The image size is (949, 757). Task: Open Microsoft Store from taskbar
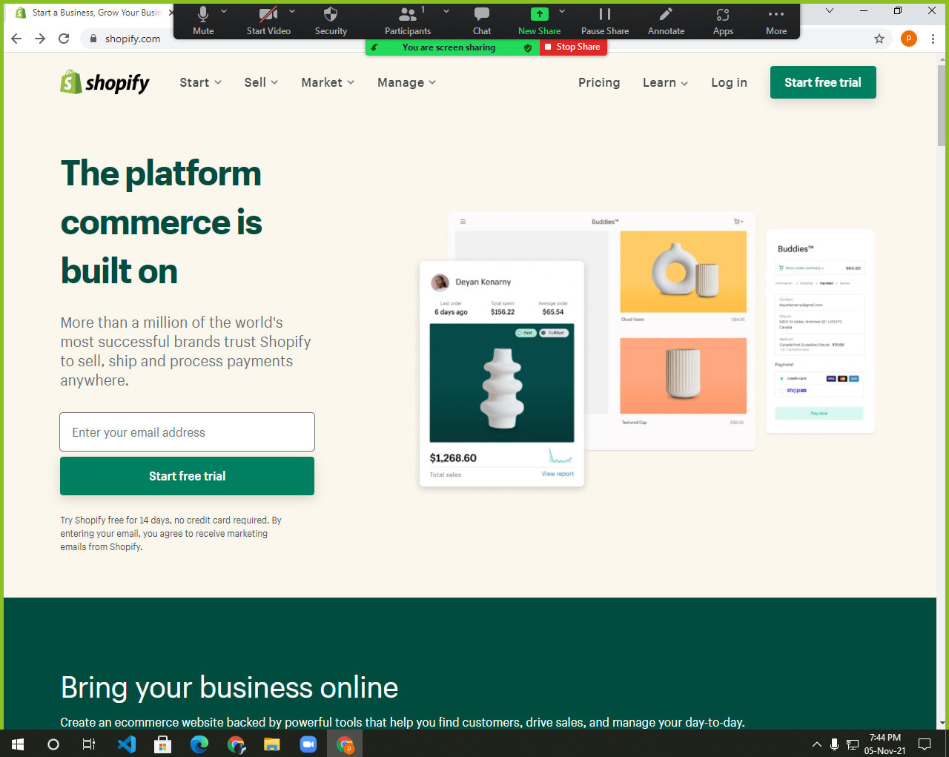click(x=162, y=744)
